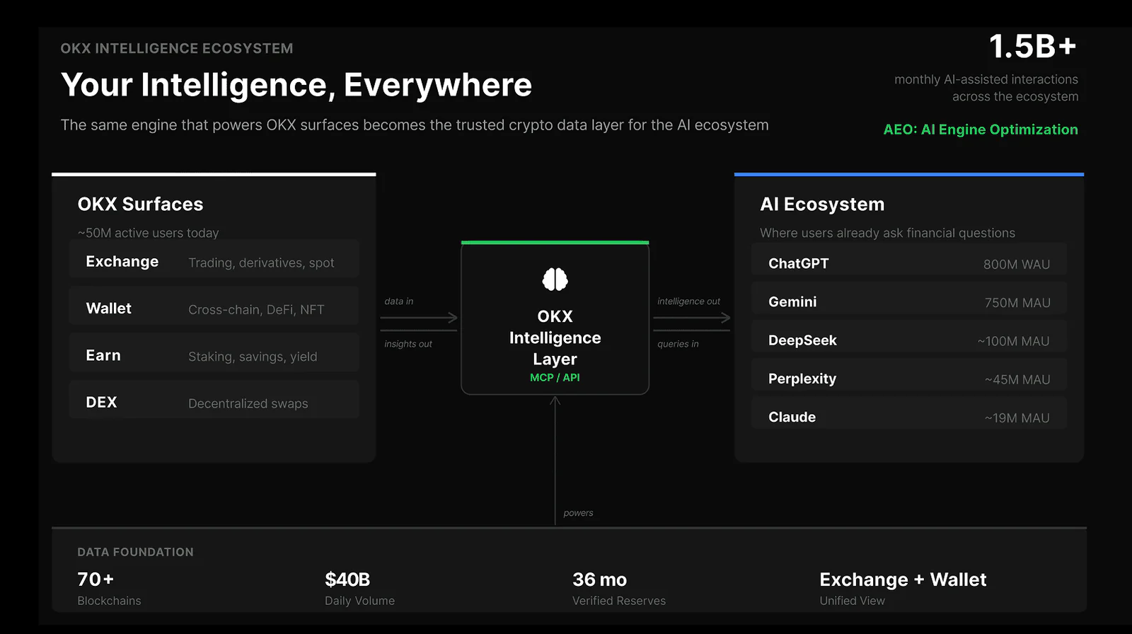Click the 'AI Ecosystem' panel heading

pos(822,204)
